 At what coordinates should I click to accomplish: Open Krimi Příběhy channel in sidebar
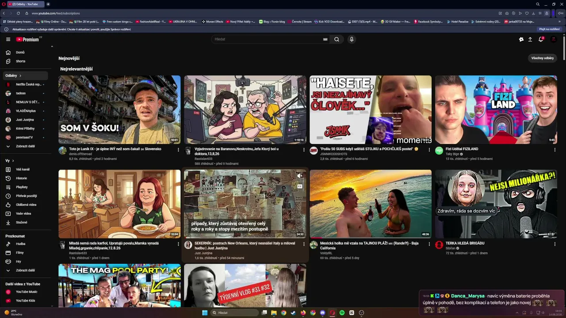(26, 129)
